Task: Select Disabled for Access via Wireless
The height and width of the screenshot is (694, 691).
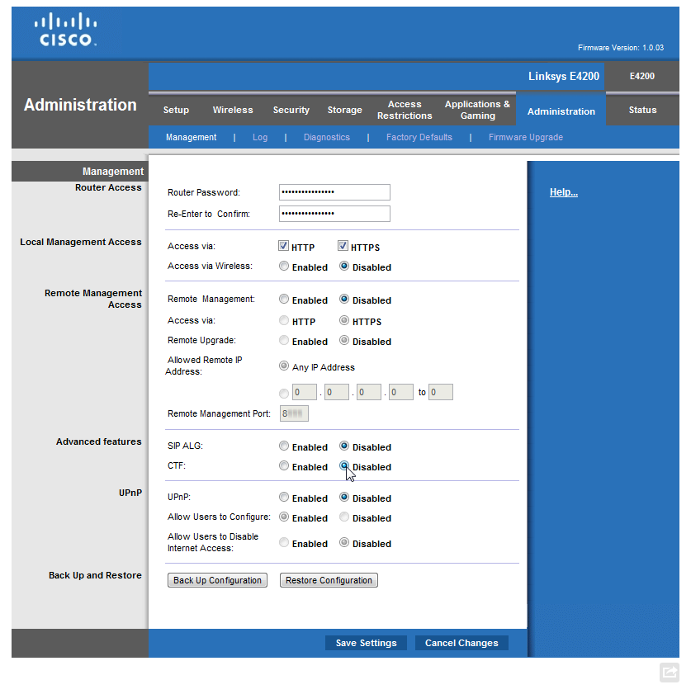Action: [344, 266]
